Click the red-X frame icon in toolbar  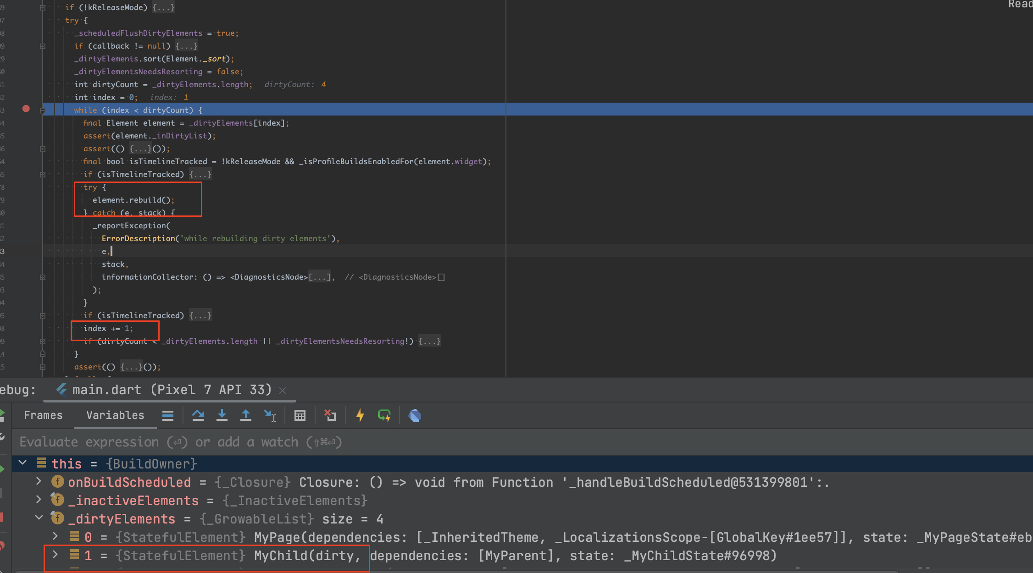click(x=330, y=415)
